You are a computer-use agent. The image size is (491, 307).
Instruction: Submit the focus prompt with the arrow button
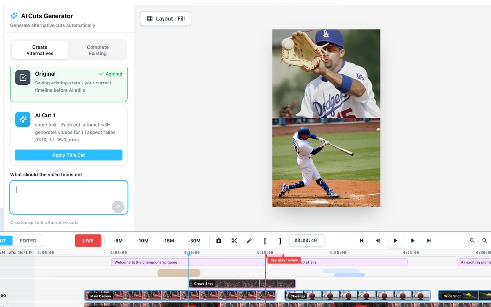point(118,207)
